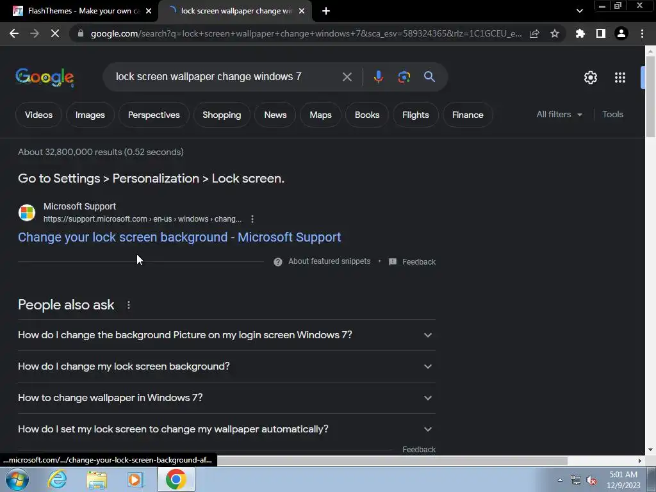Close the lock screen wallpaper search tab
This screenshot has height=492, width=656.
pyautogui.click(x=302, y=11)
